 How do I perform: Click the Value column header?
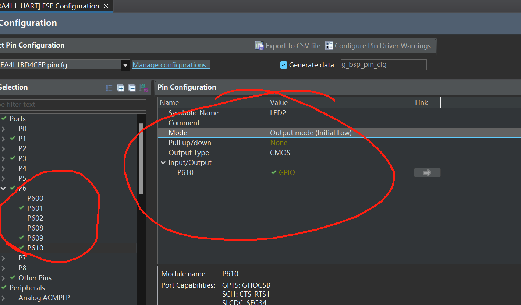pyautogui.click(x=341, y=102)
